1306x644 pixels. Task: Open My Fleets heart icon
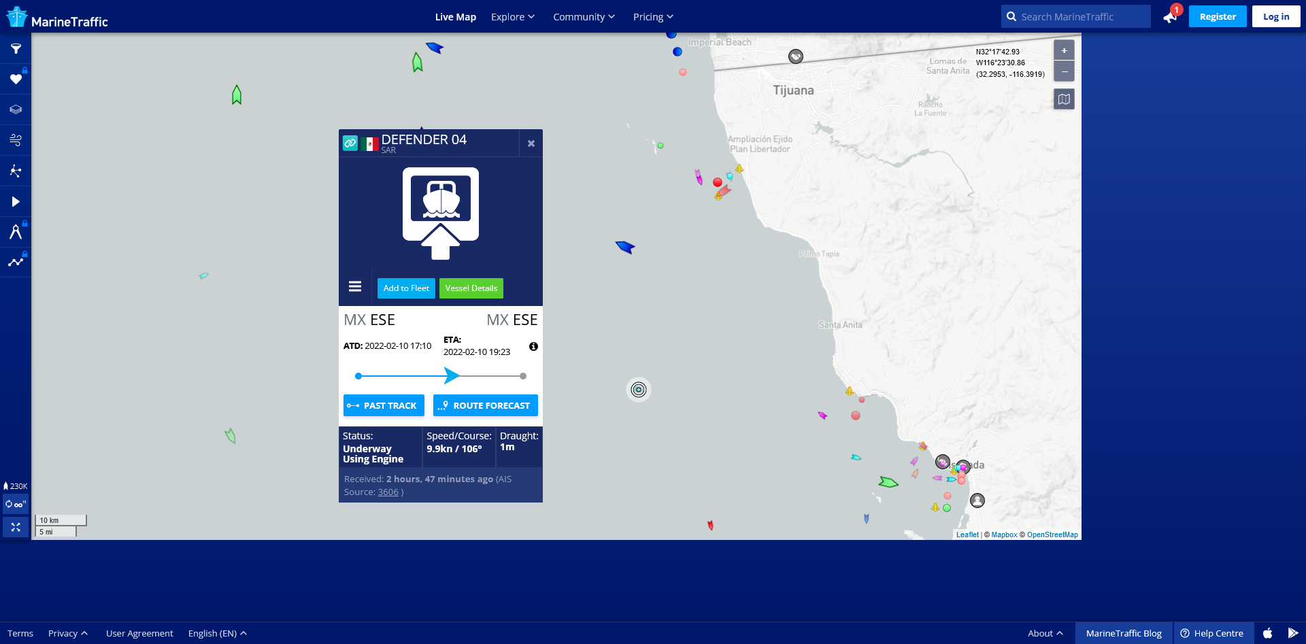[16, 79]
